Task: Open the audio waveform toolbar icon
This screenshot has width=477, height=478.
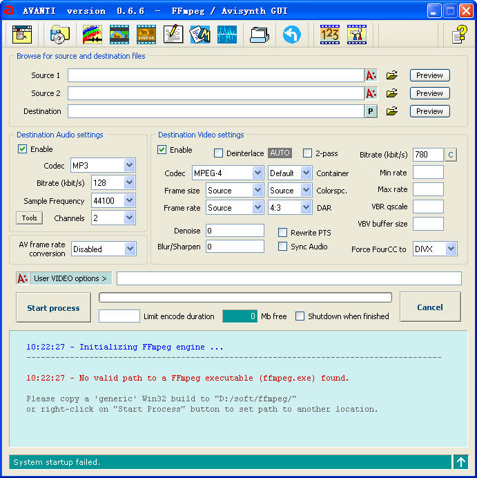Action: (x=227, y=35)
